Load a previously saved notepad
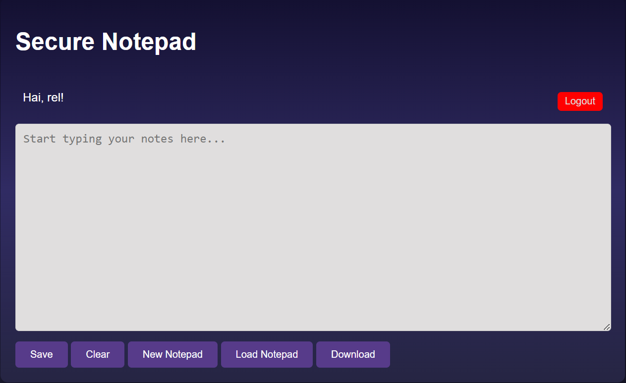Image resolution: width=626 pixels, height=383 pixels. click(267, 354)
